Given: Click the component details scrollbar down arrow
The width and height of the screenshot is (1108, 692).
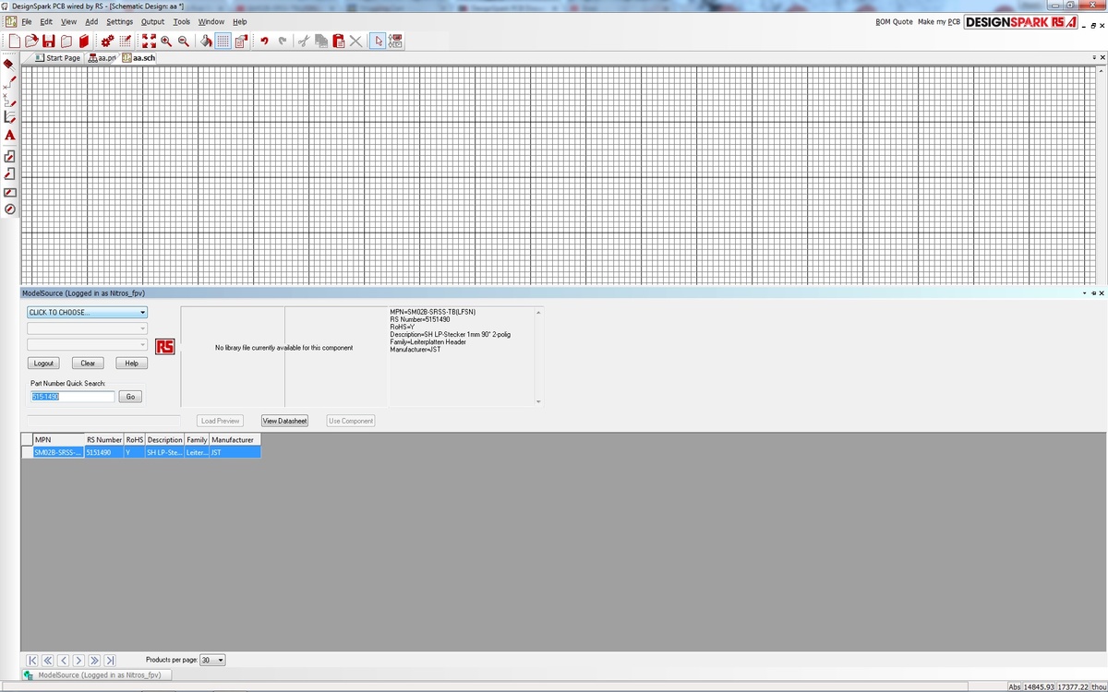Looking at the screenshot, I should click(539, 402).
